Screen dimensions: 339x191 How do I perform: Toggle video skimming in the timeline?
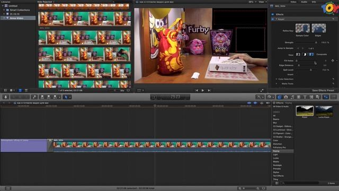click(249, 103)
